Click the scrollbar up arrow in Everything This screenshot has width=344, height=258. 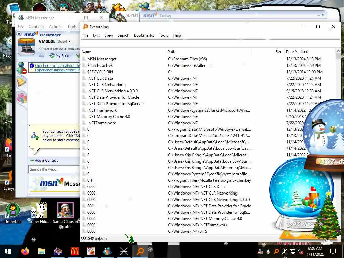click(338, 51)
